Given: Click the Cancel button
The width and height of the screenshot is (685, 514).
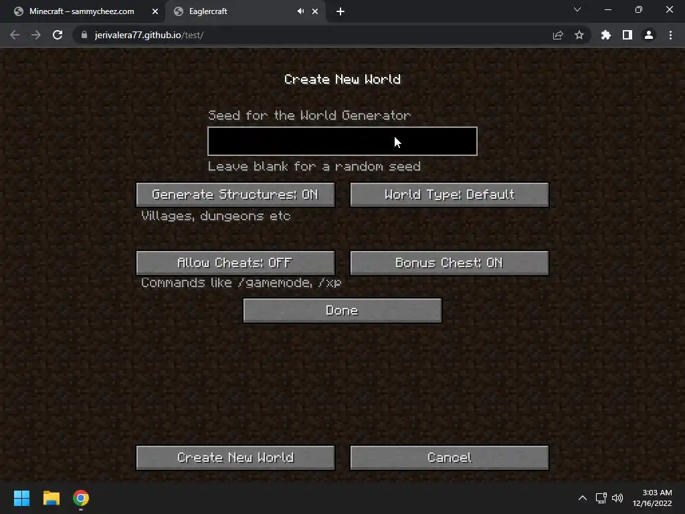Looking at the screenshot, I should point(450,458).
